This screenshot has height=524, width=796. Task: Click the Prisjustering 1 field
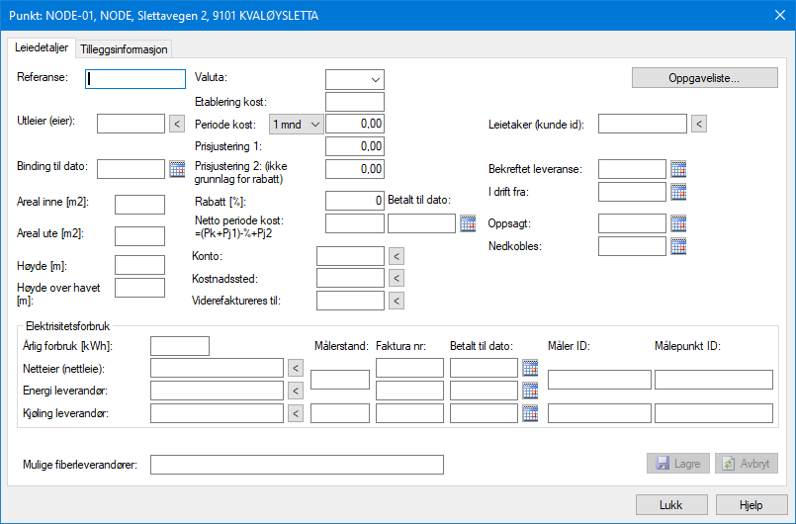pyautogui.click(x=355, y=146)
